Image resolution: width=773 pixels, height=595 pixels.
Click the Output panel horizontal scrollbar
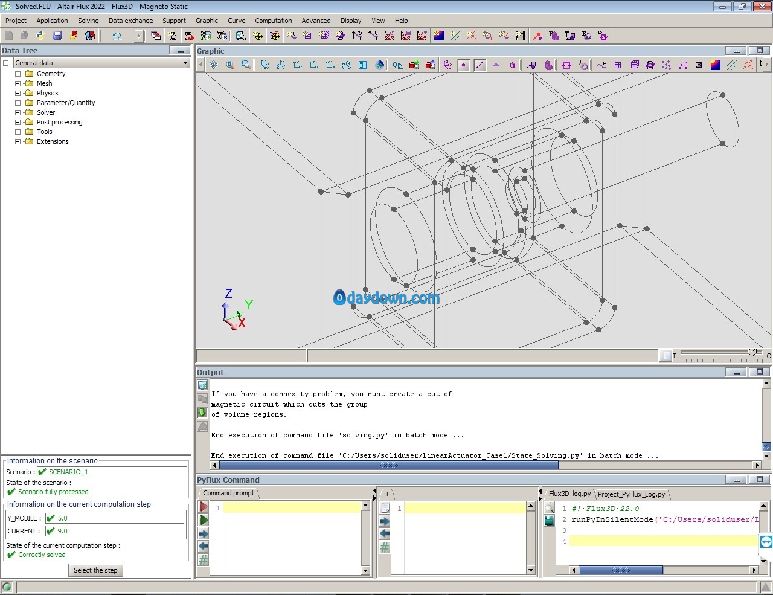[487, 465]
